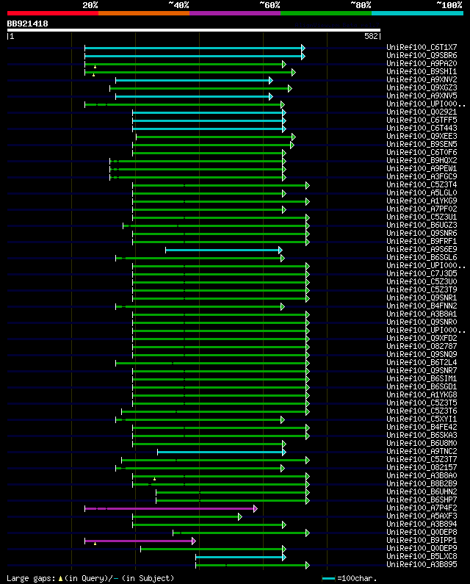Click the cyan alignment bar for UniRef100_B5LXC8
The image size is (470, 584).
[x=240, y=557]
